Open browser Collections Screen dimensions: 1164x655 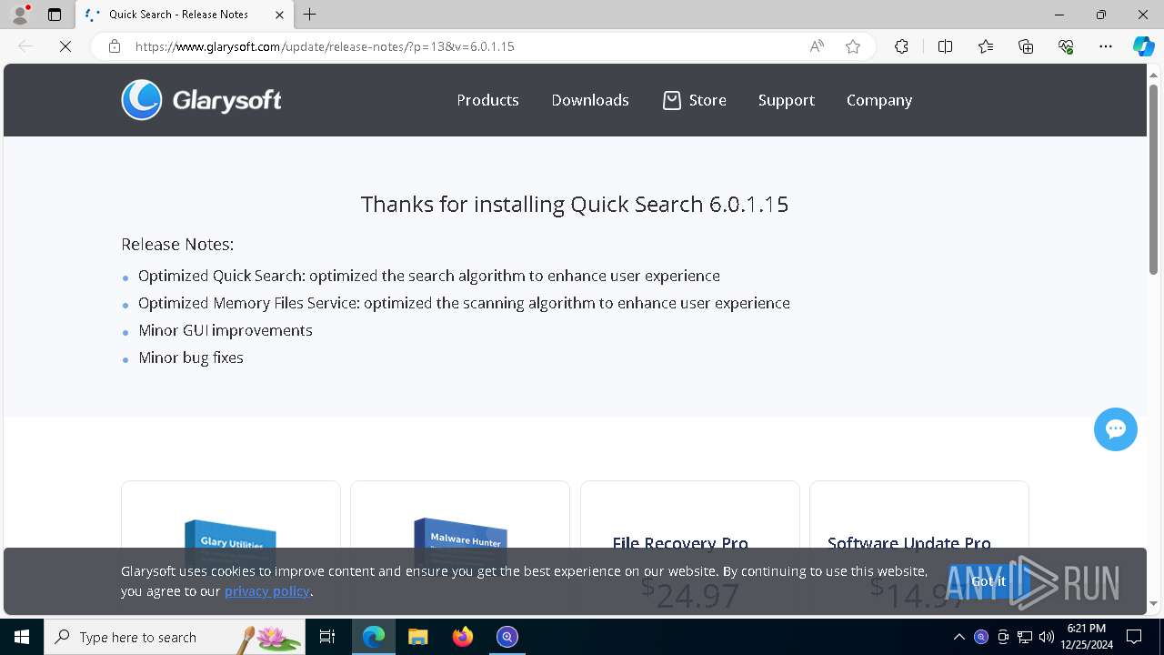click(x=1026, y=46)
